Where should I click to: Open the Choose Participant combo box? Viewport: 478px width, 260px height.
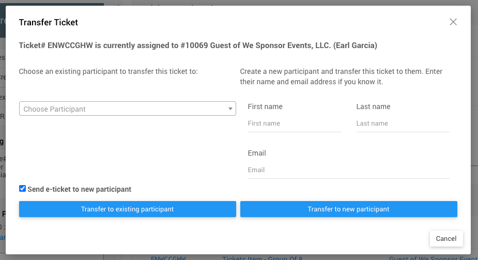pos(124,109)
